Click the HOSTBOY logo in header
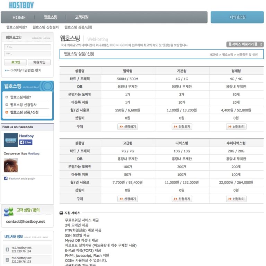266x266 pixels. (21, 5)
